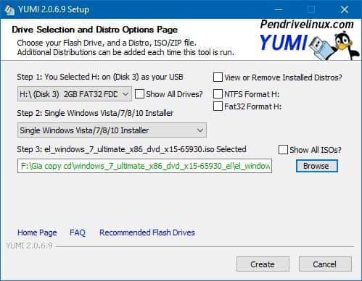This screenshot has width=362, height=281.
Task: Tick Fat32 Format H: option
Action: 218,106
